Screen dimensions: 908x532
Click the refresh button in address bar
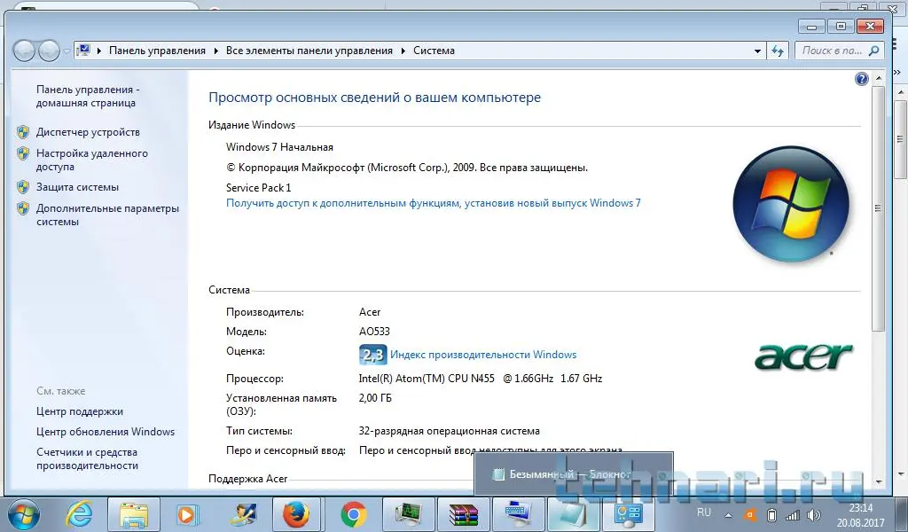778,51
